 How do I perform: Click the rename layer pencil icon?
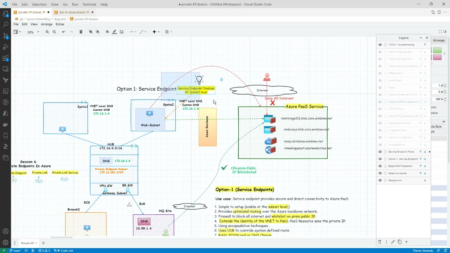(x=393, y=242)
